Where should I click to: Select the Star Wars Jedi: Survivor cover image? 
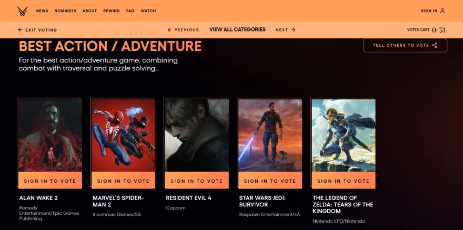tap(270, 135)
